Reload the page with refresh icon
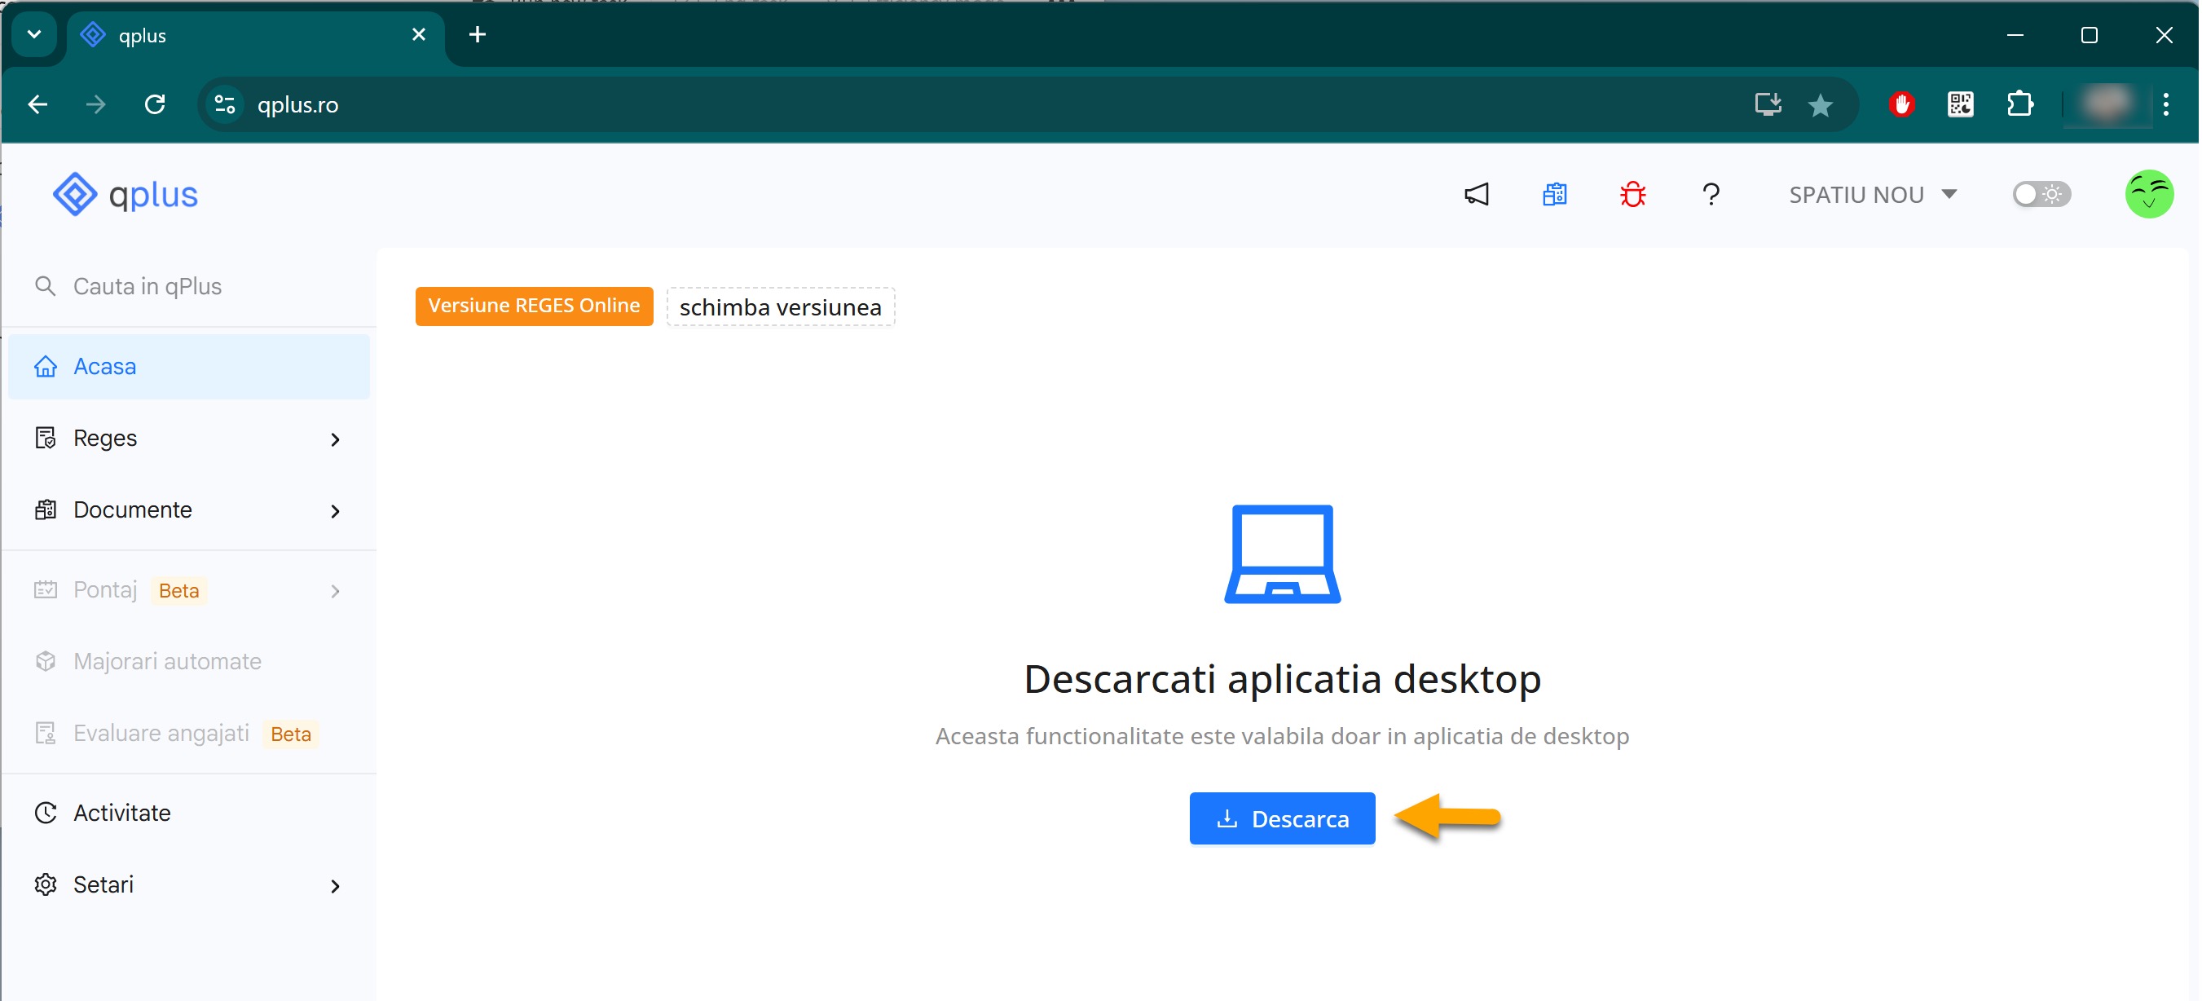The image size is (2202, 1001). tap(155, 104)
